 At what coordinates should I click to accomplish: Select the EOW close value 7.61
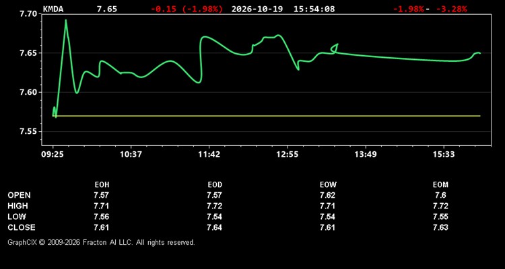point(327,227)
